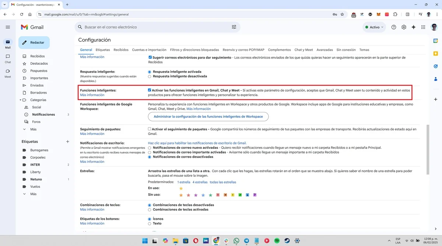Screen dimensions: 442x246
Task: Open search filter options icon
Action: (234, 27)
